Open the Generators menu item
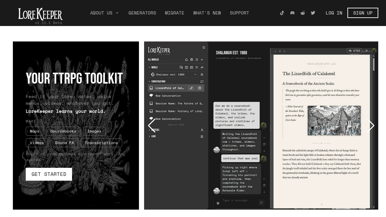This screenshot has height=217, width=386. point(142,13)
